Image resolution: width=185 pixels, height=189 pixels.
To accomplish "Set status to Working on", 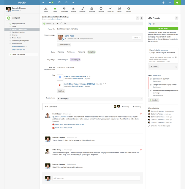I will click(x=71, y=52).
